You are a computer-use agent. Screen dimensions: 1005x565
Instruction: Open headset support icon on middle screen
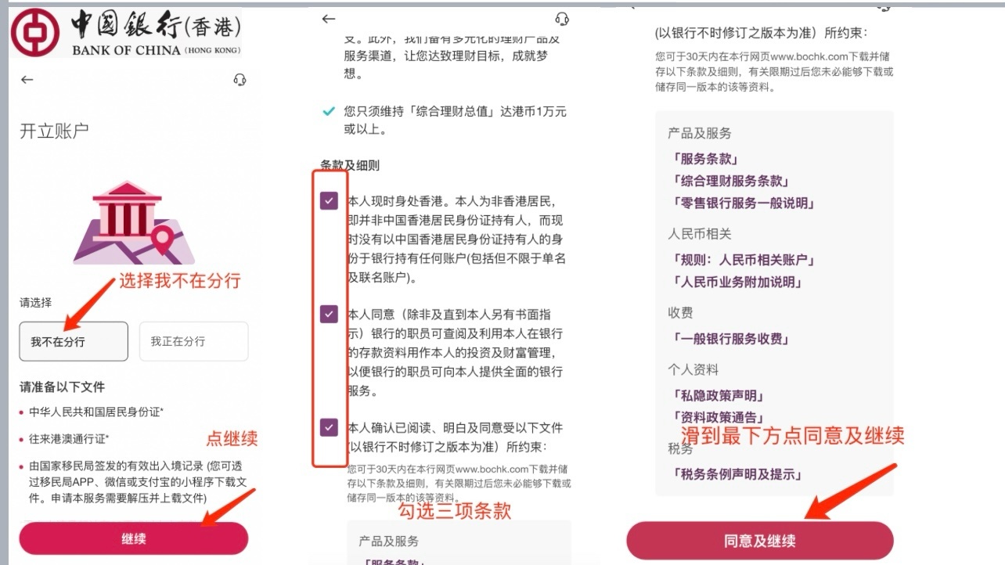561,19
